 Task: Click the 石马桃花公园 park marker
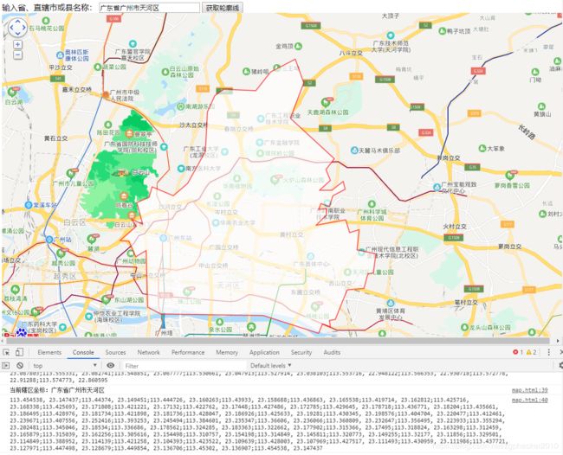tap(45, 21)
